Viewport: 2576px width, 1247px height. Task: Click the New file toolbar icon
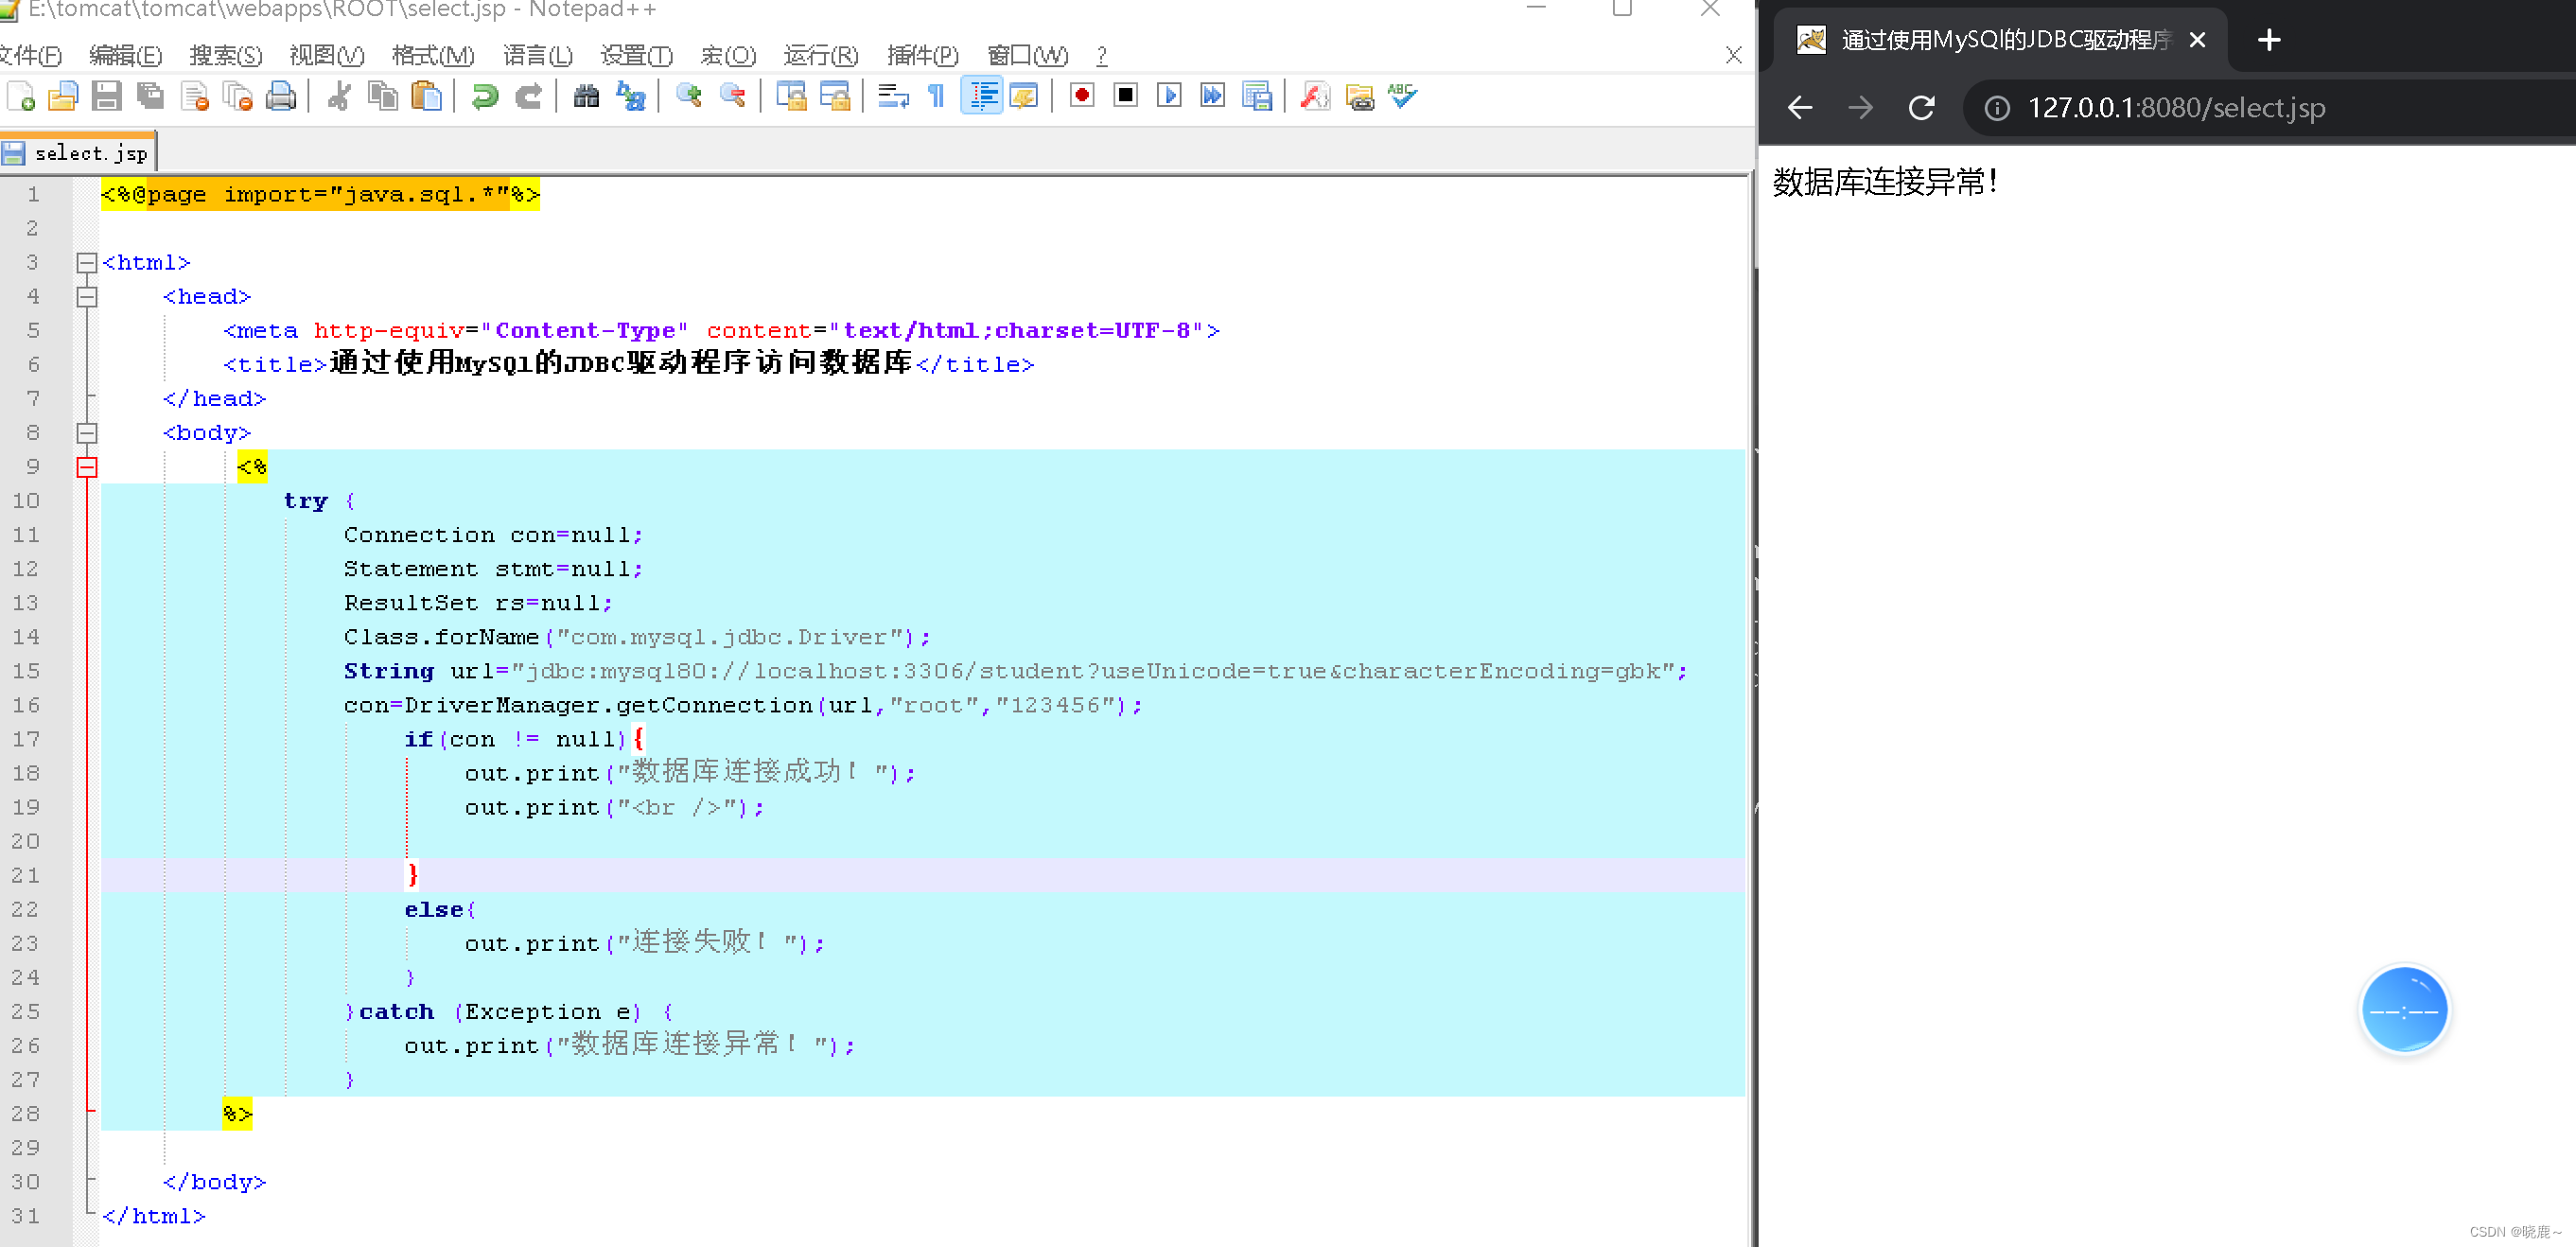21,97
